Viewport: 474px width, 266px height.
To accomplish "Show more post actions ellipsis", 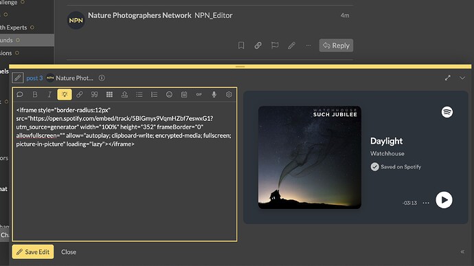I will click(x=308, y=45).
